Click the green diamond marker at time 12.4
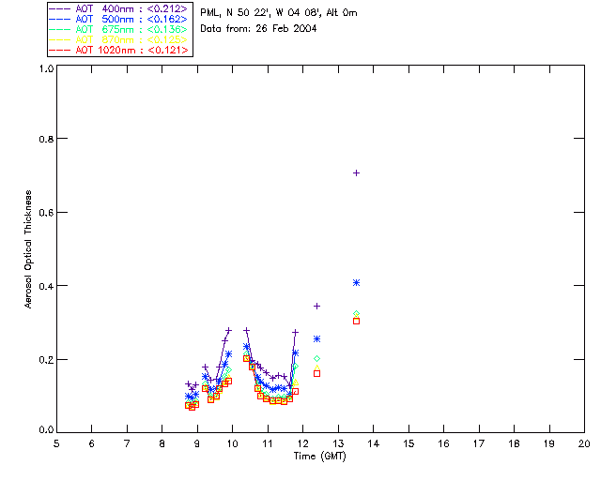601x480 pixels. [317, 359]
